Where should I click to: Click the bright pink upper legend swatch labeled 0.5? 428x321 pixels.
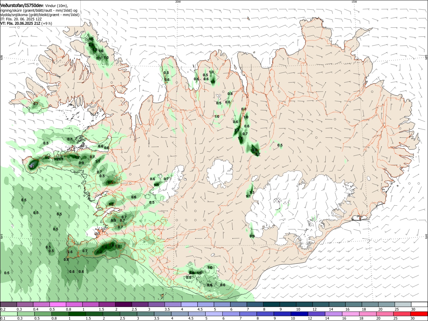click(x=58, y=304)
